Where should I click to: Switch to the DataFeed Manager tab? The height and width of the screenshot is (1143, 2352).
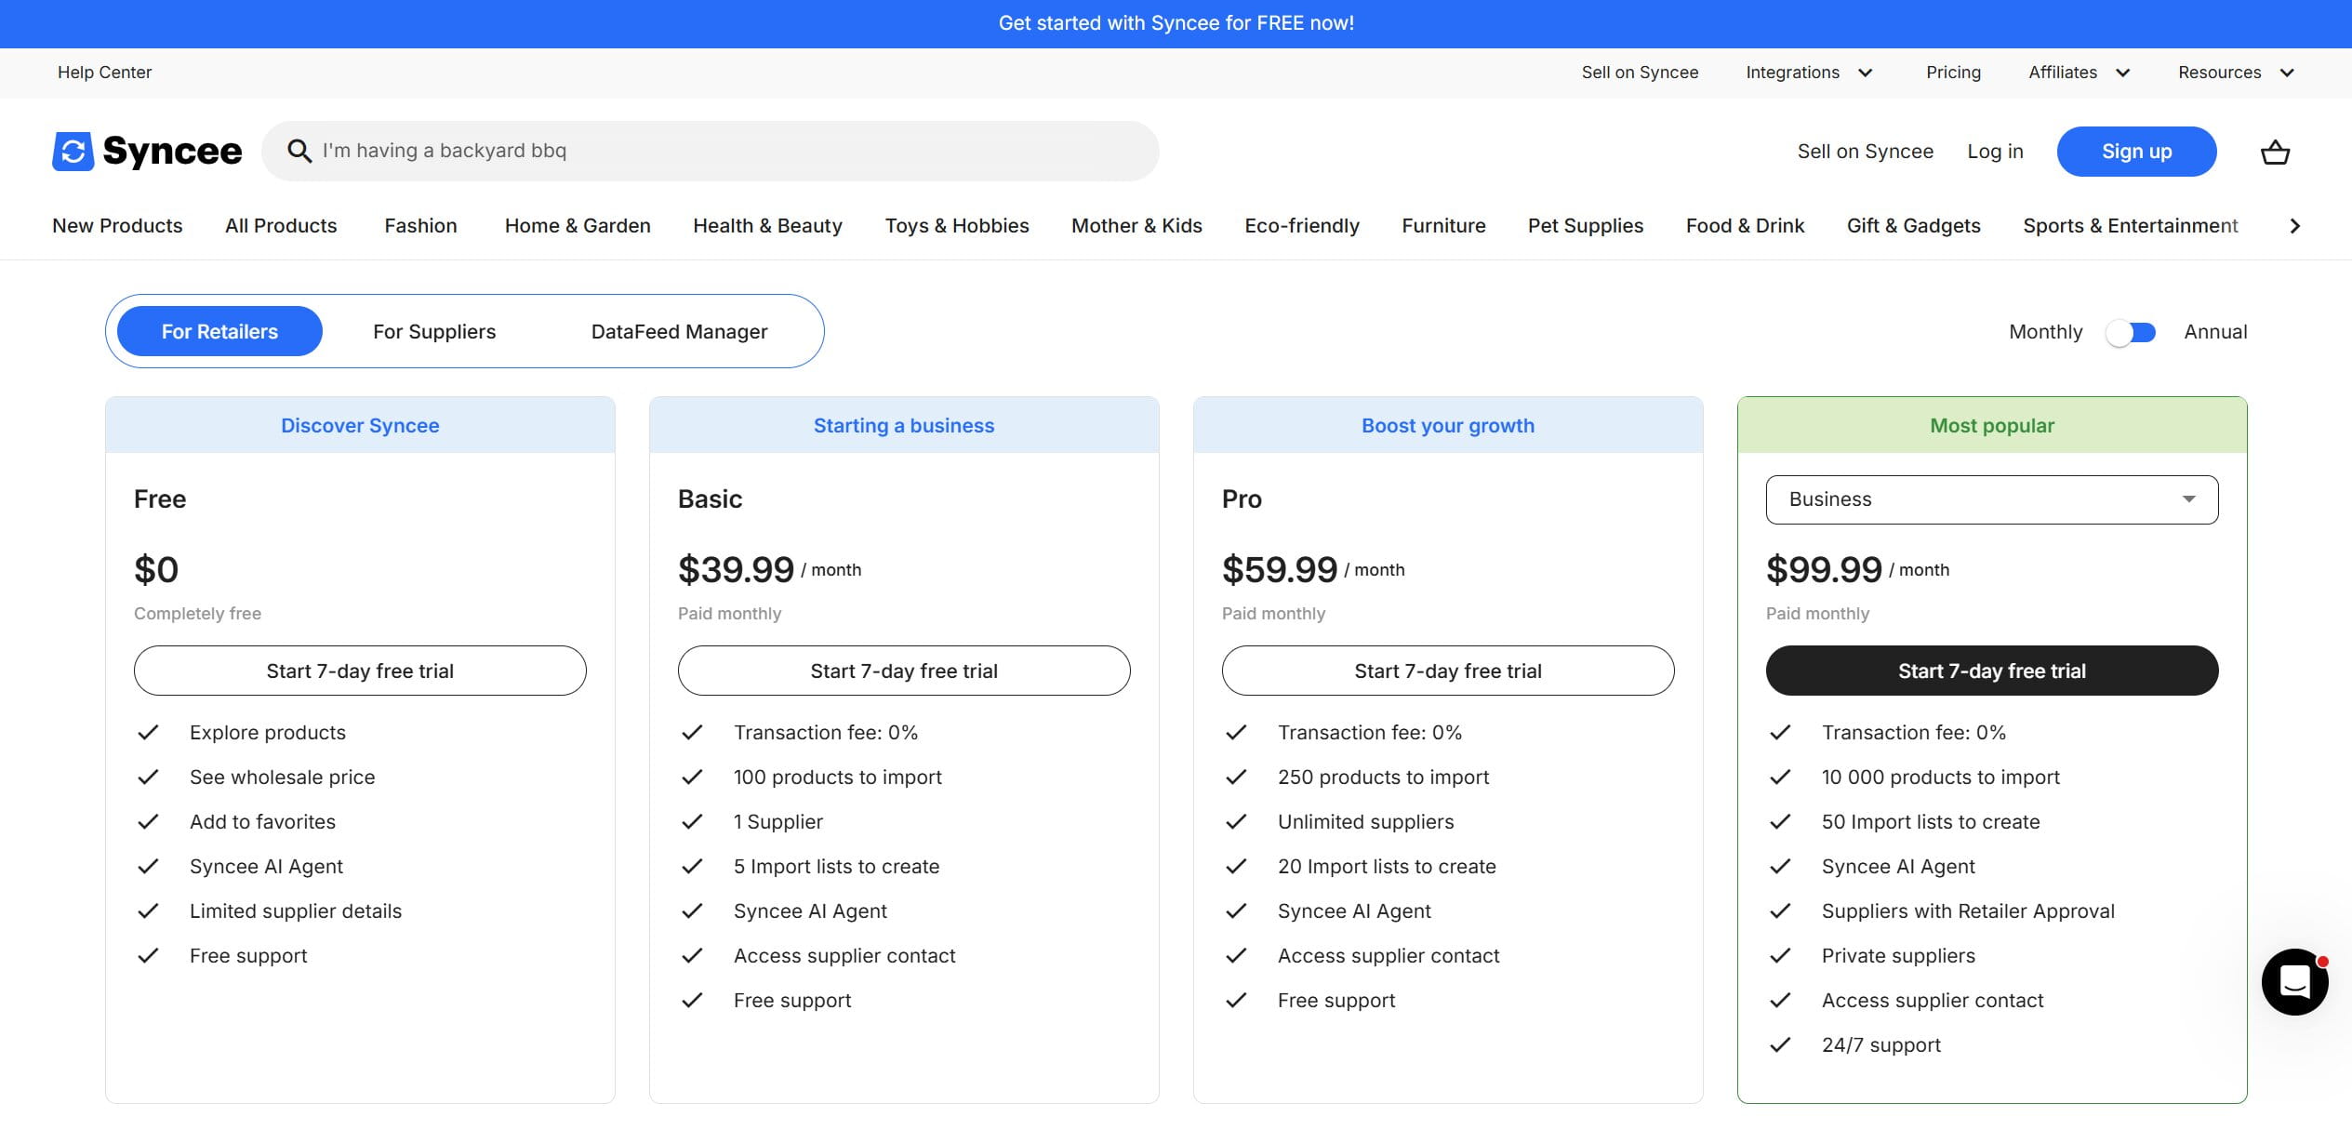point(679,332)
